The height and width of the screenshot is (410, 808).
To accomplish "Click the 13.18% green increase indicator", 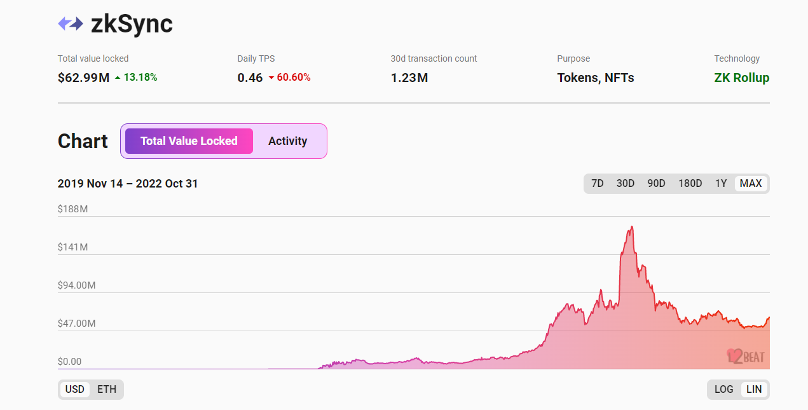I will pos(136,78).
